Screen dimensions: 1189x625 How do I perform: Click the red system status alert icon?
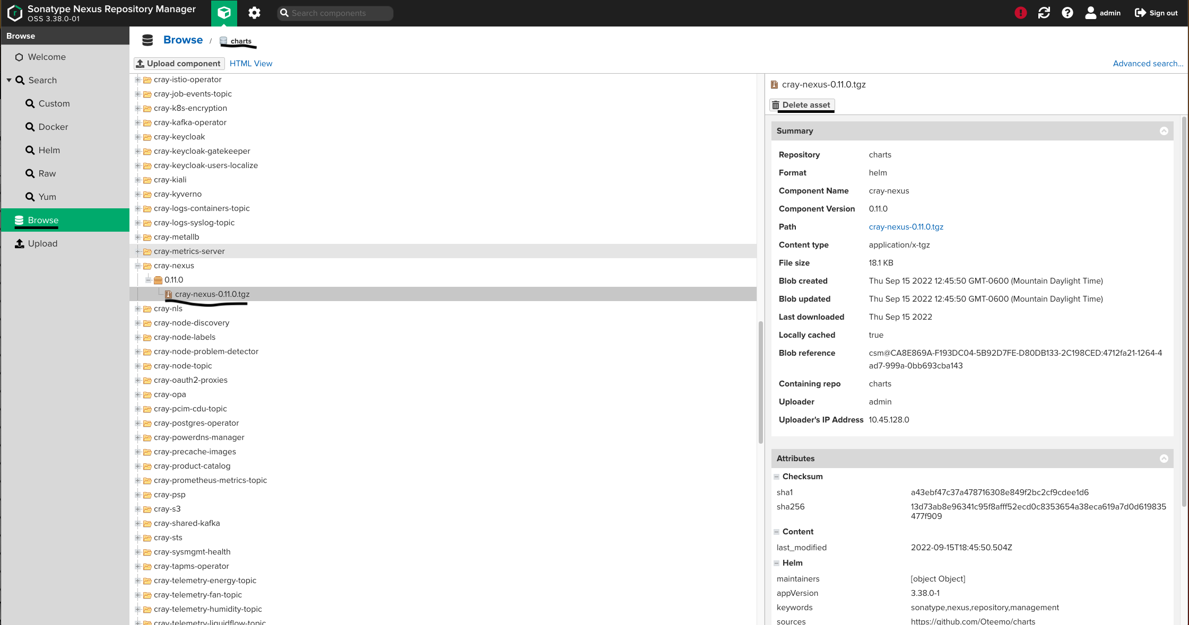pos(1020,13)
